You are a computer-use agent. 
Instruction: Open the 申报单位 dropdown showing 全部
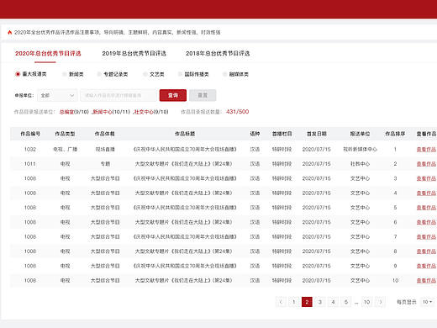tap(57, 95)
